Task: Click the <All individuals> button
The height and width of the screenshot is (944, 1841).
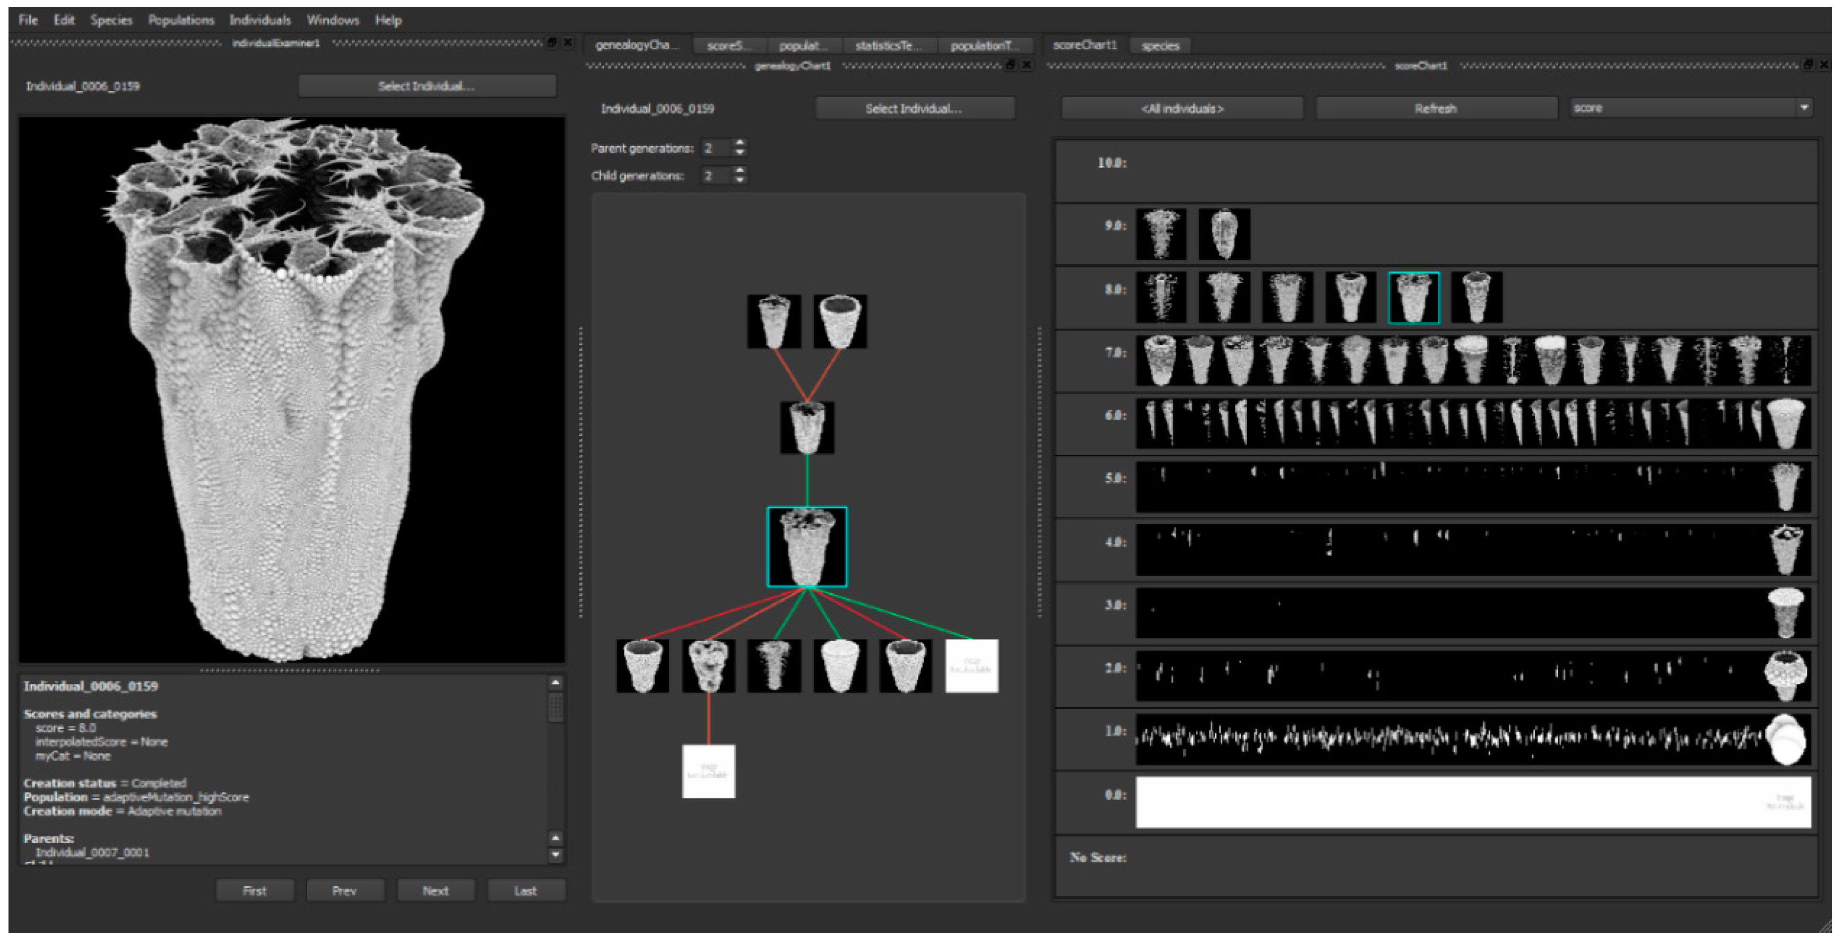Action: click(1182, 109)
